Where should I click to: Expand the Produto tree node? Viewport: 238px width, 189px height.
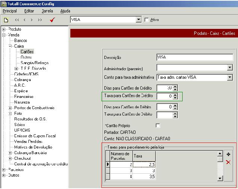point(4,29)
